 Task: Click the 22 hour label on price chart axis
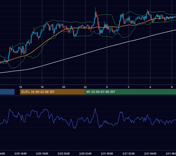pyautogui.click(x=85, y=87)
